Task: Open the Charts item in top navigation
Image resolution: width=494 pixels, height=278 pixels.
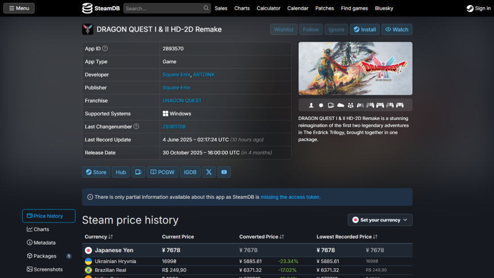Action: click(x=242, y=8)
